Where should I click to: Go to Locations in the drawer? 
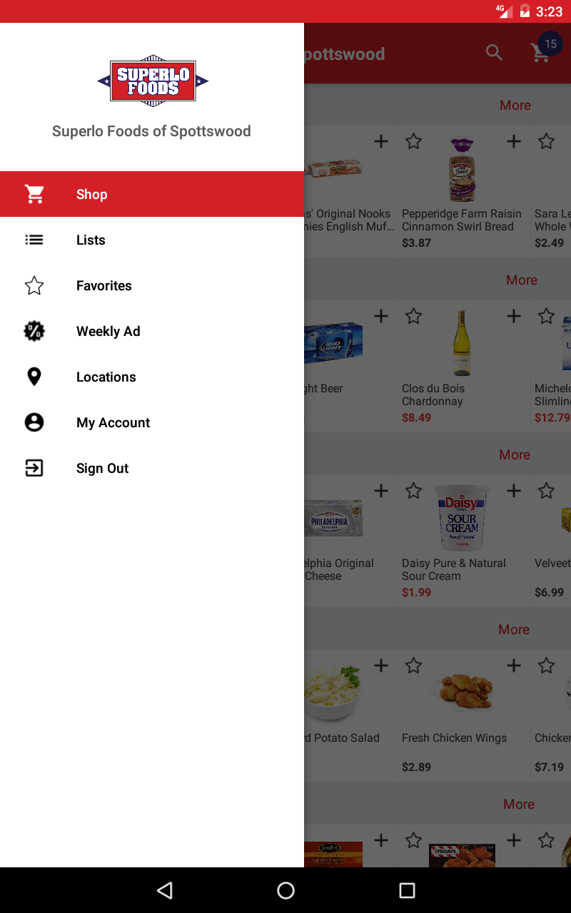click(x=152, y=377)
